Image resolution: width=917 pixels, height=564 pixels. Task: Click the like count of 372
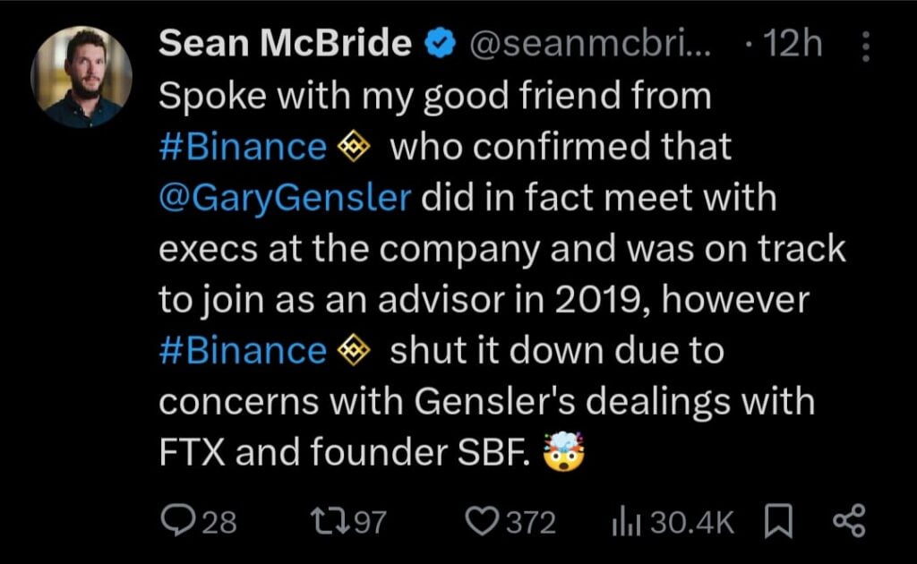tap(531, 522)
